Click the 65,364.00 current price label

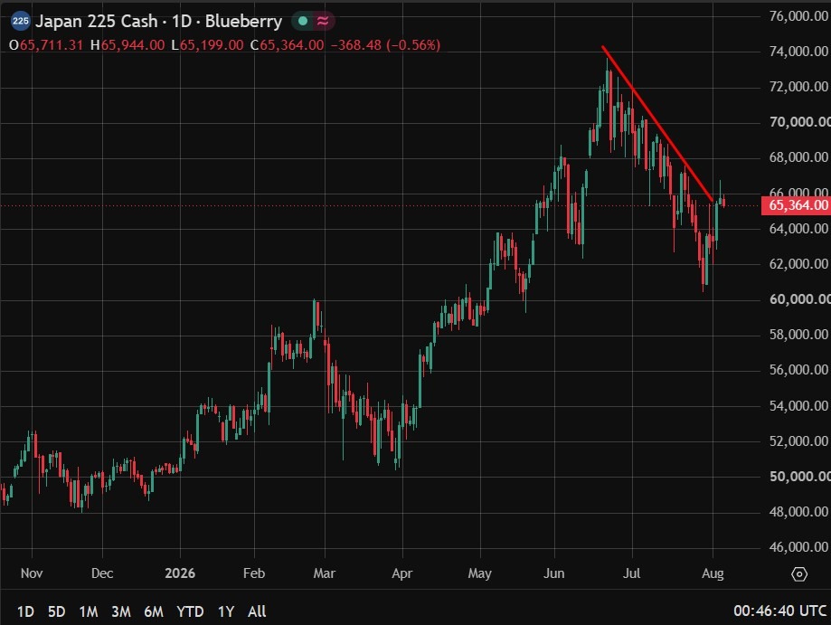pyautogui.click(x=796, y=205)
